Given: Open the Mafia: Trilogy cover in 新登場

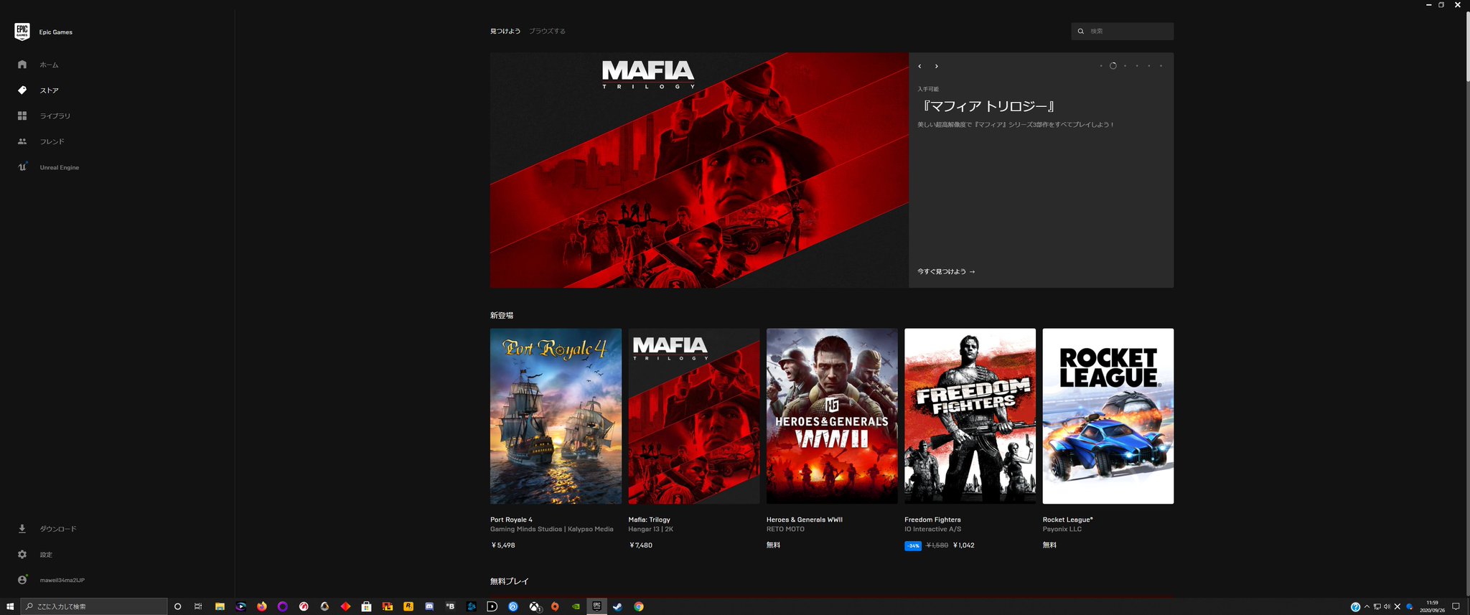Looking at the screenshot, I should pos(694,416).
